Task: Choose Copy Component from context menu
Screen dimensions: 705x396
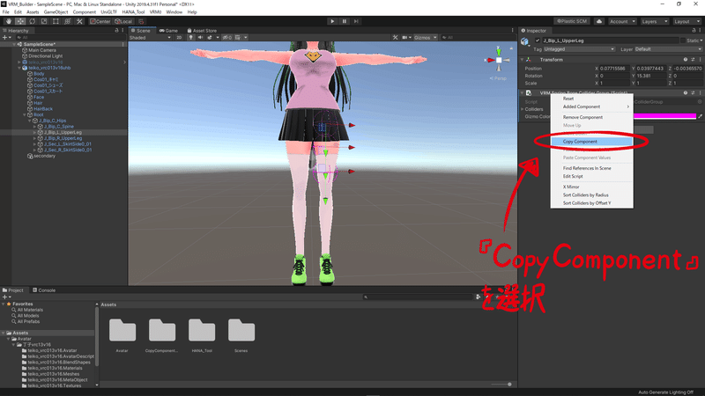Action: tap(591, 142)
